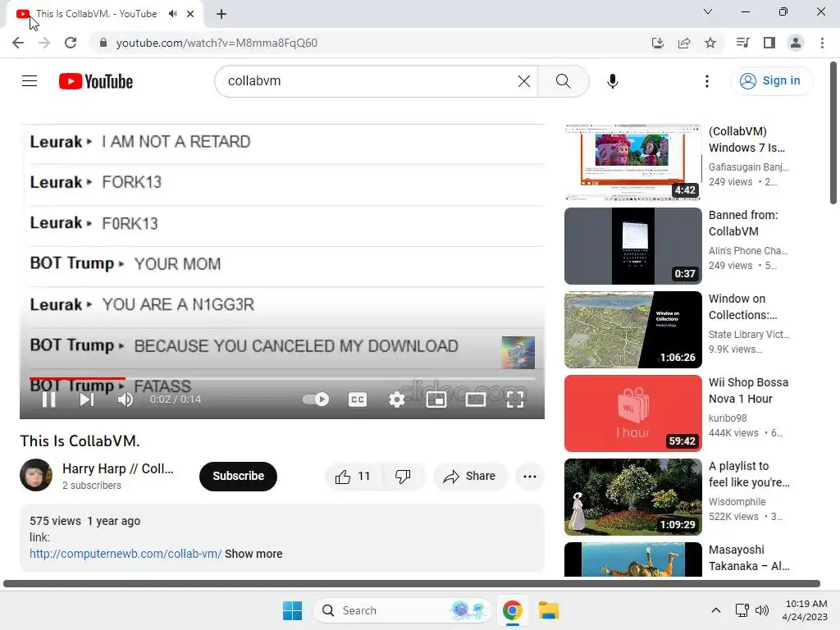Skip to the next video
840x630 pixels.
coord(87,399)
